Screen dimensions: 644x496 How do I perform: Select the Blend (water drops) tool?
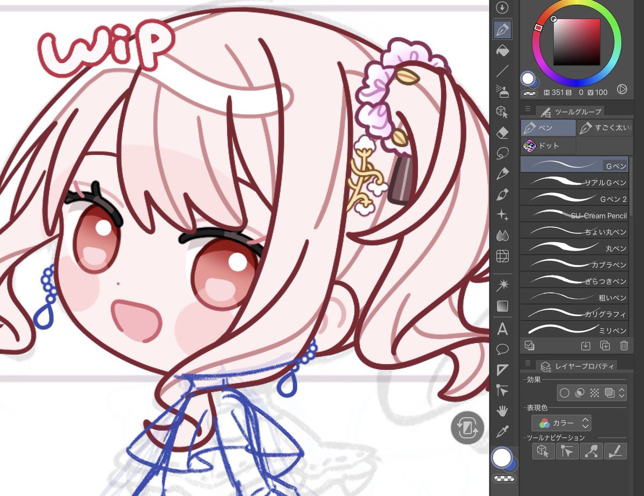tap(502, 235)
